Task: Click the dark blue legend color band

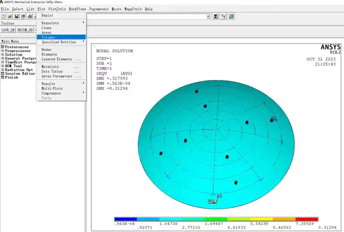Action: [x=125, y=219]
